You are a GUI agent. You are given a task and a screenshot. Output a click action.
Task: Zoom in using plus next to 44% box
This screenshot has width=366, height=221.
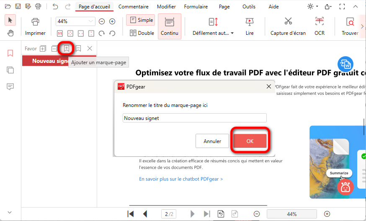(x=112, y=21)
